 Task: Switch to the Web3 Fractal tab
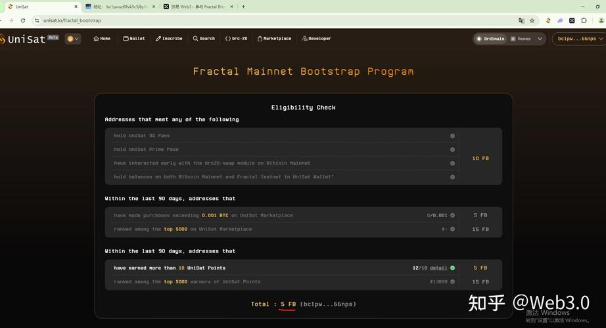coord(198,7)
